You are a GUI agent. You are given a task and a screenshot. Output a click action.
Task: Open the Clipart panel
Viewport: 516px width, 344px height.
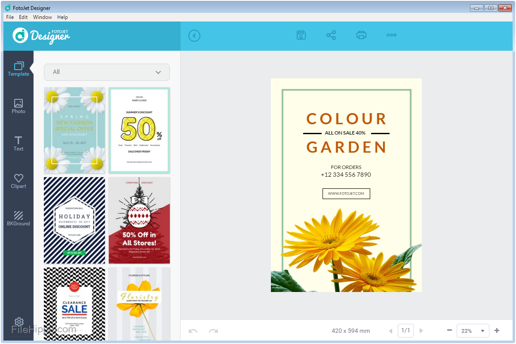click(x=18, y=181)
